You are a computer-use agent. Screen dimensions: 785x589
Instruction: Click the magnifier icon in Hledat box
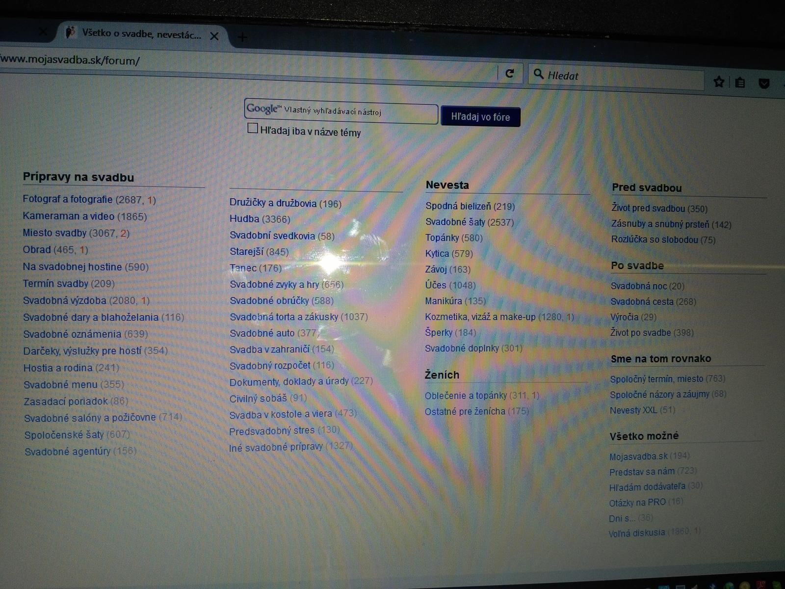(538, 74)
